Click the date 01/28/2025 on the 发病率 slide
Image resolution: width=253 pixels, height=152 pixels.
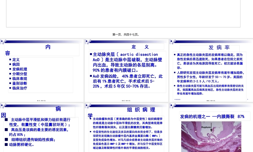[177, 100]
